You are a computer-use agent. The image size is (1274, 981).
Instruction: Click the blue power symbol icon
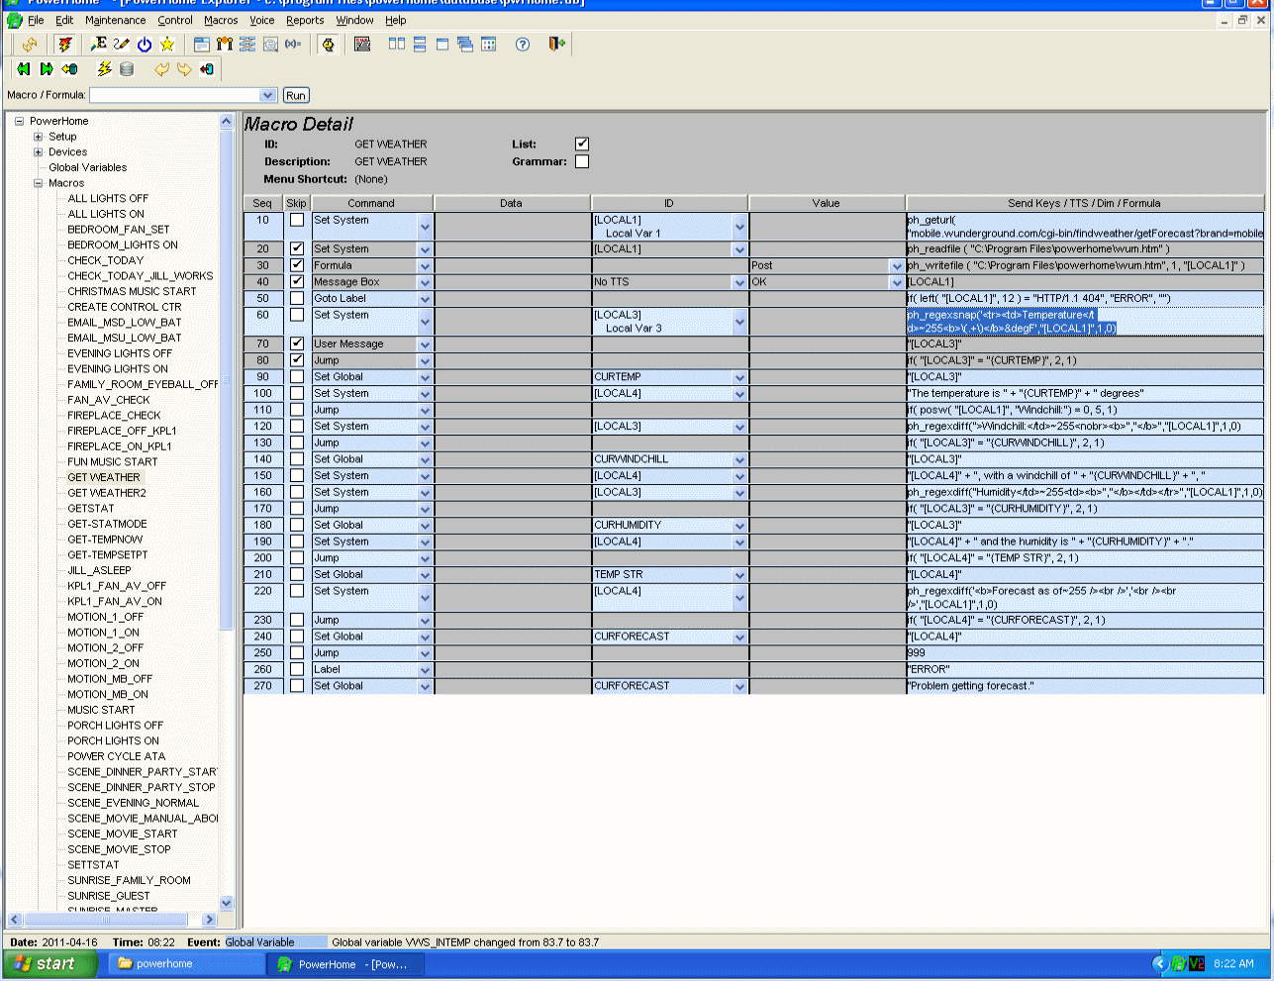(x=145, y=44)
